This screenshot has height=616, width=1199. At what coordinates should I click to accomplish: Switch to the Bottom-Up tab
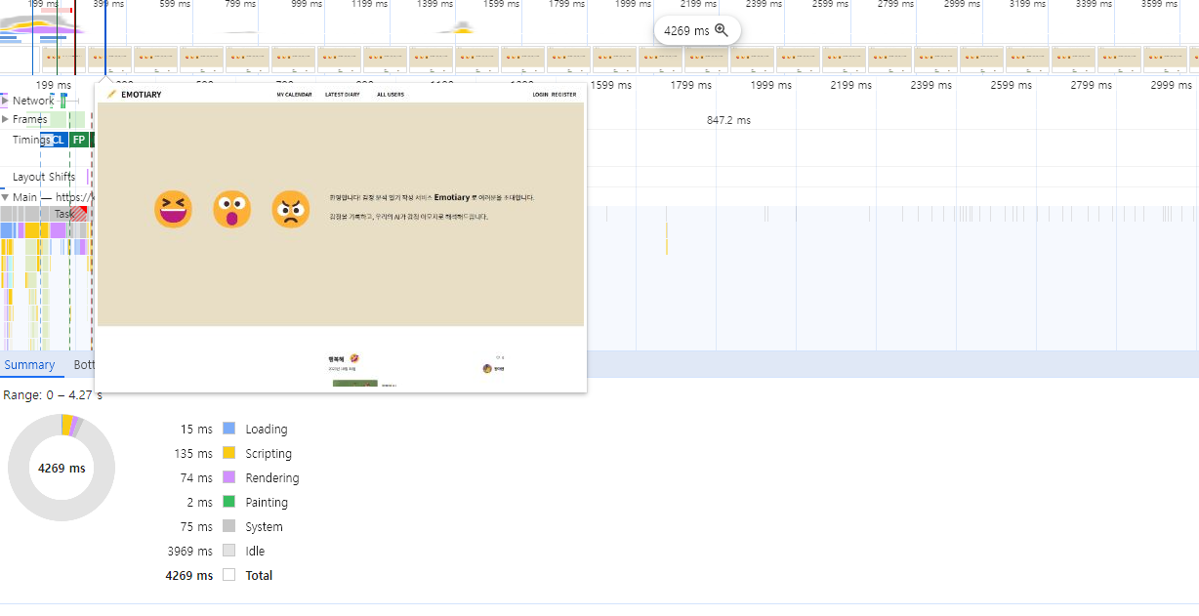point(84,365)
